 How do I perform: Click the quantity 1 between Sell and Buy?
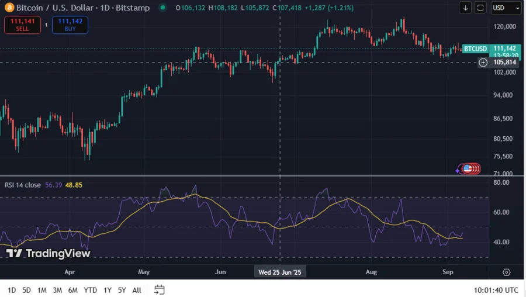pos(46,25)
